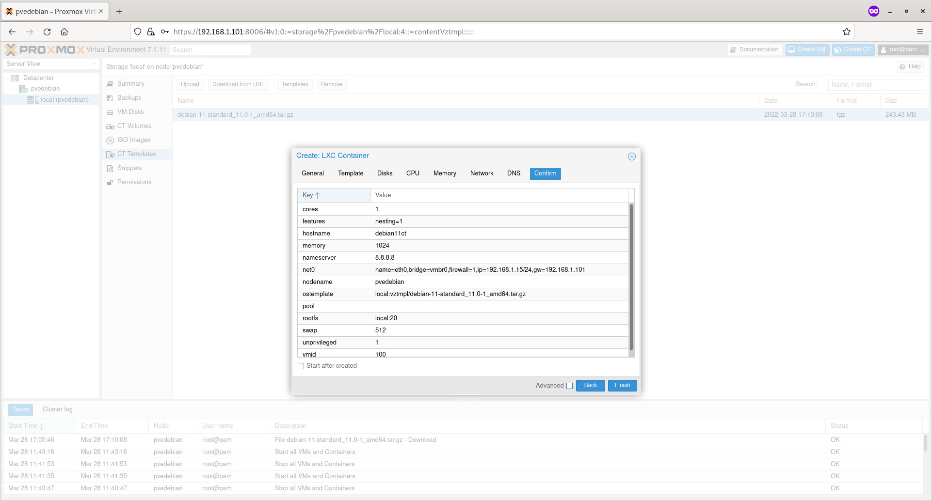Reload the page with the browser refresh icon
Screen dimensions: 932x501
coord(47,32)
